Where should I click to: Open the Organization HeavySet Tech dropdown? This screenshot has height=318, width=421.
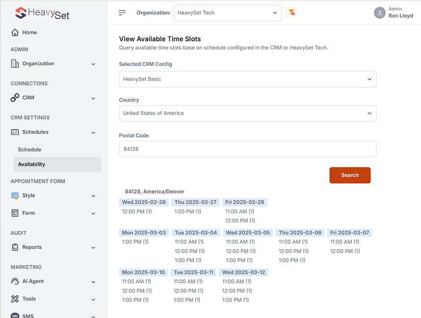(x=228, y=13)
